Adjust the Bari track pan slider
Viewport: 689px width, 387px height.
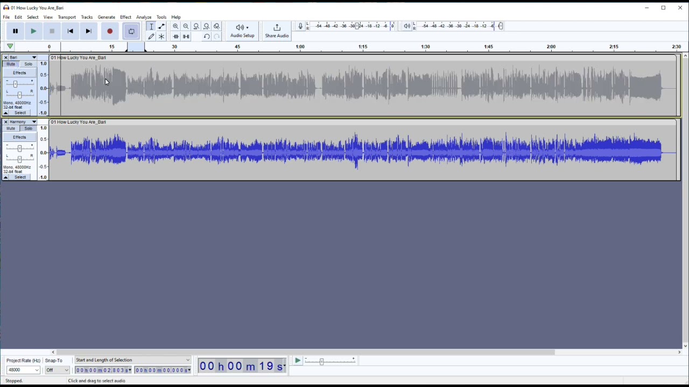(19, 95)
